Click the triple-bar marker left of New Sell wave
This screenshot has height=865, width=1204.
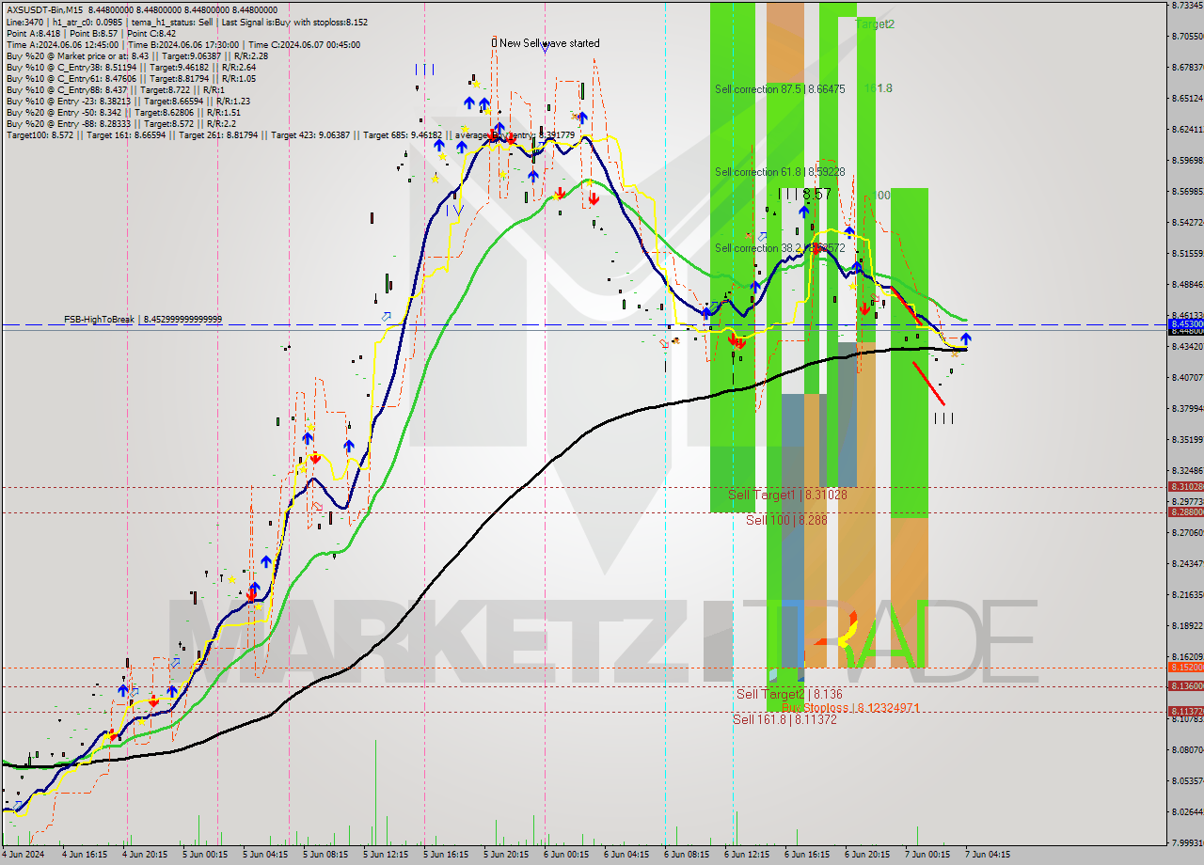pyautogui.click(x=424, y=69)
